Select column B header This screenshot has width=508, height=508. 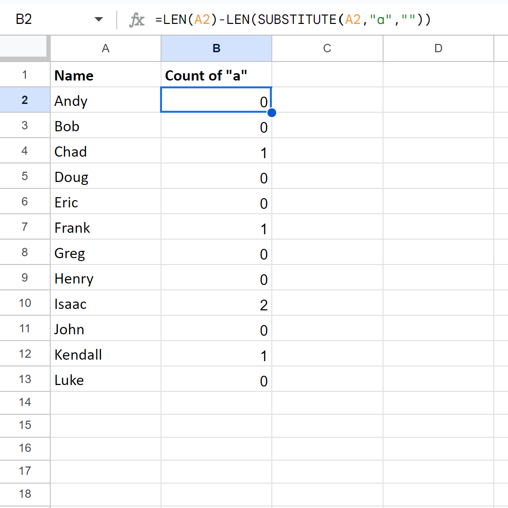pyautogui.click(x=216, y=48)
